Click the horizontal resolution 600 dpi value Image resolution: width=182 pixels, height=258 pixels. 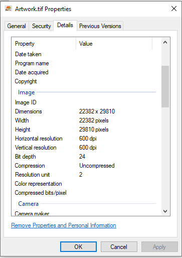(x=88, y=139)
